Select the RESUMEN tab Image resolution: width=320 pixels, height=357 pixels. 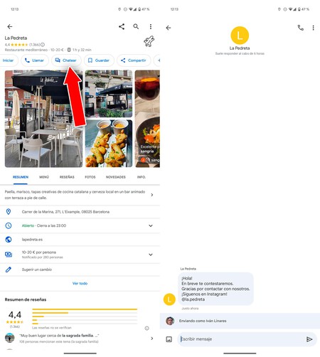click(x=21, y=177)
